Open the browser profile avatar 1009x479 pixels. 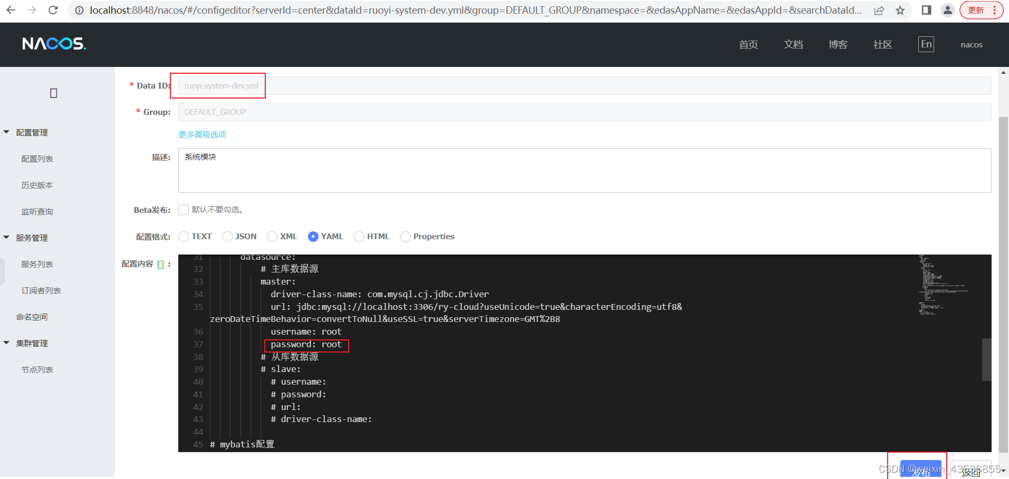948,10
